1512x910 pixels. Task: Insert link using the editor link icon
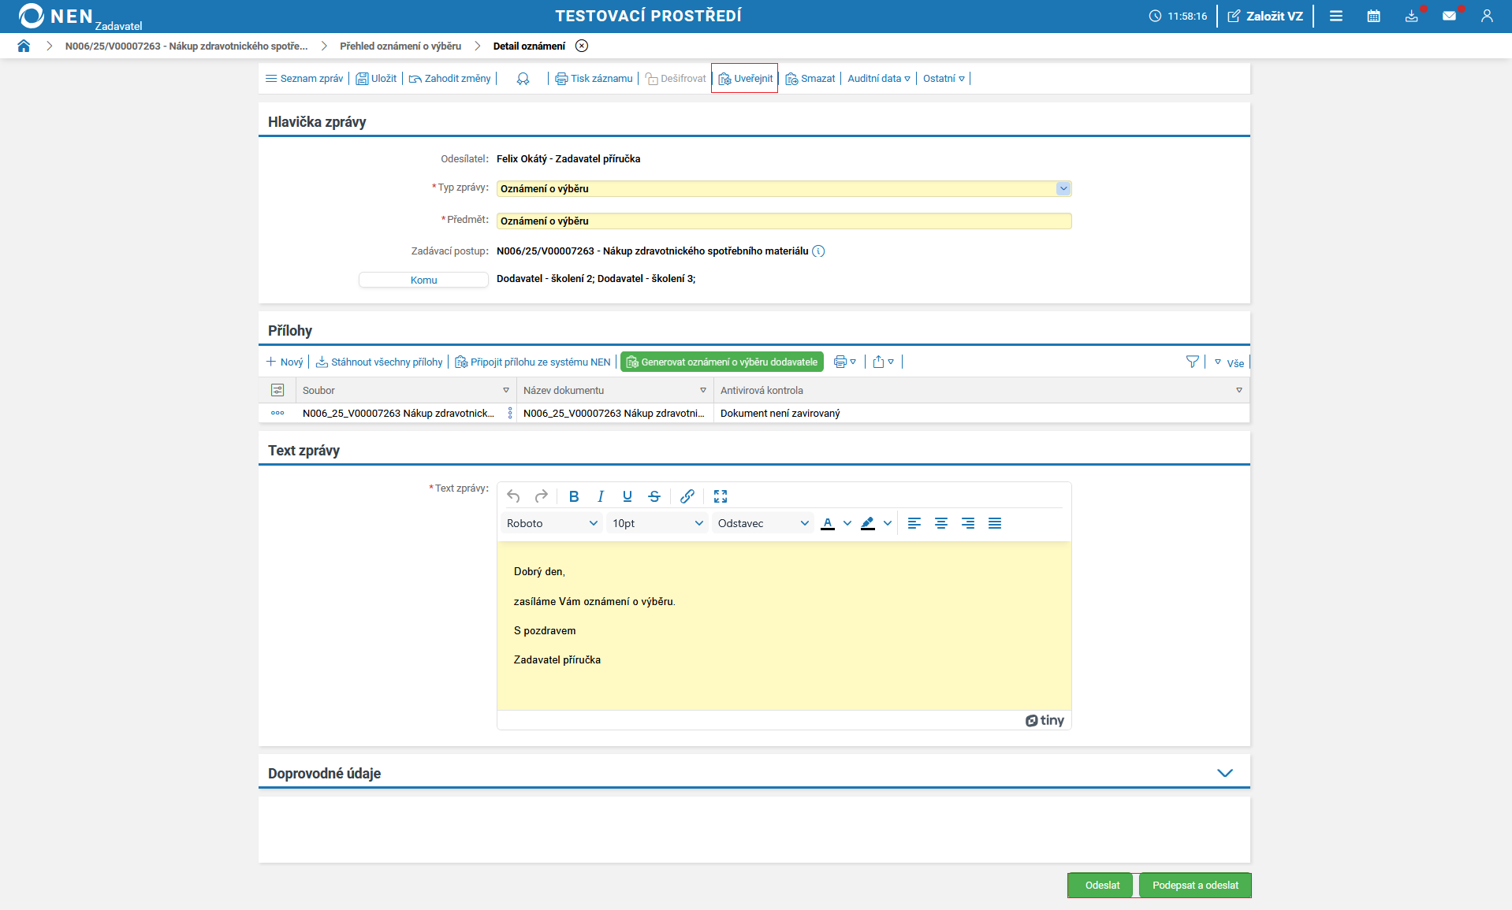coord(687,496)
